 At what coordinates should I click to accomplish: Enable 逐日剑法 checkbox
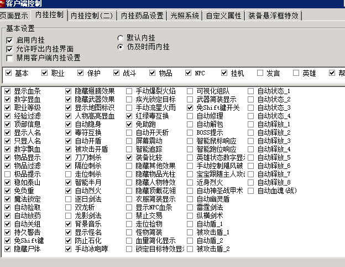68,199
